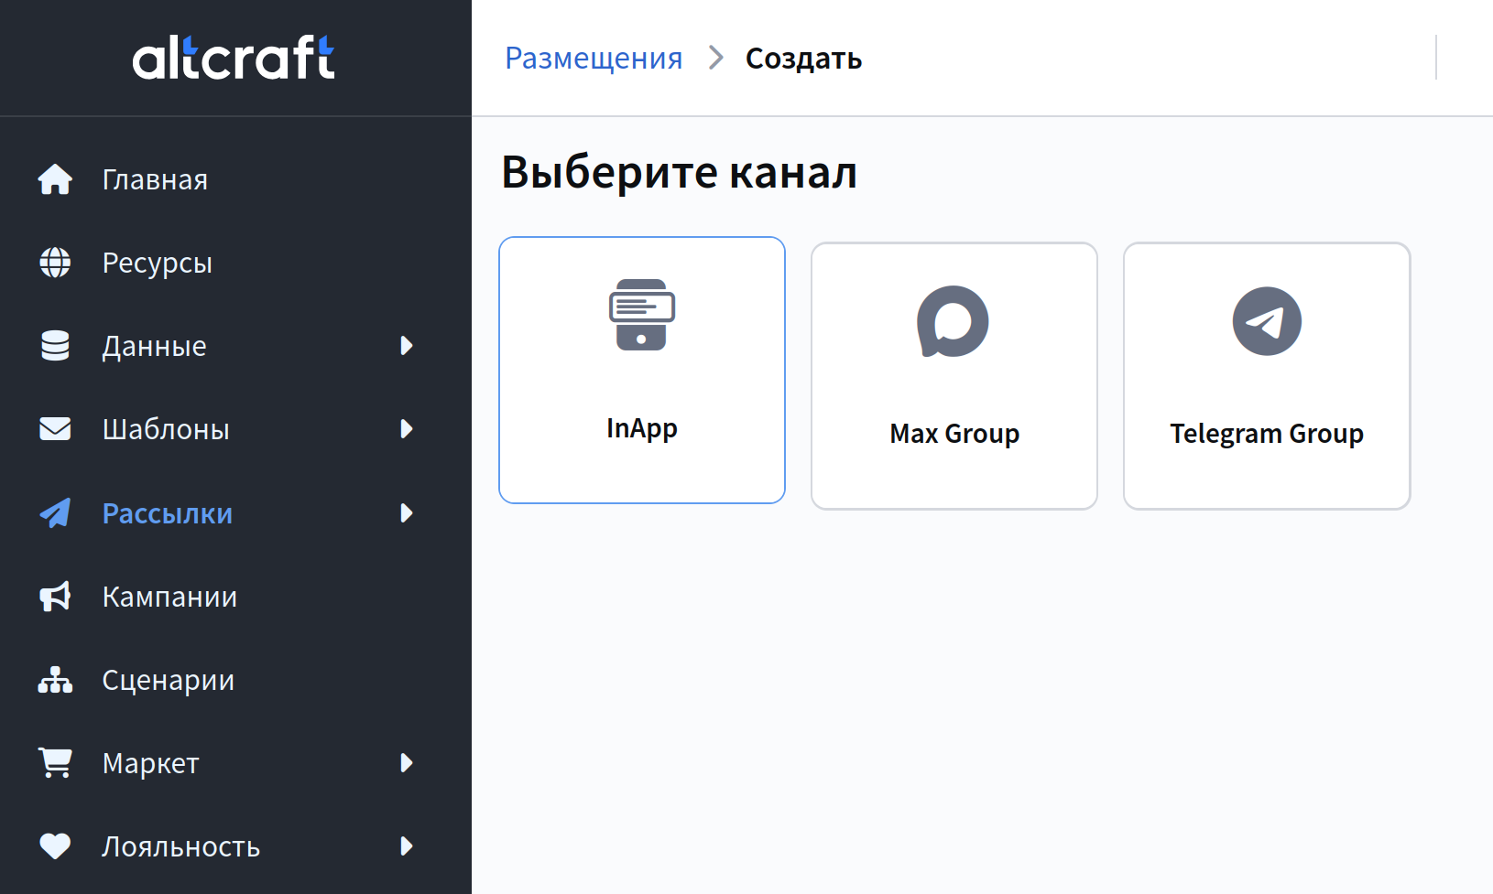Viewport: 1493px width, 894px height.
Task: Open the Ресурсы menu item
Action: pos(158,264)
